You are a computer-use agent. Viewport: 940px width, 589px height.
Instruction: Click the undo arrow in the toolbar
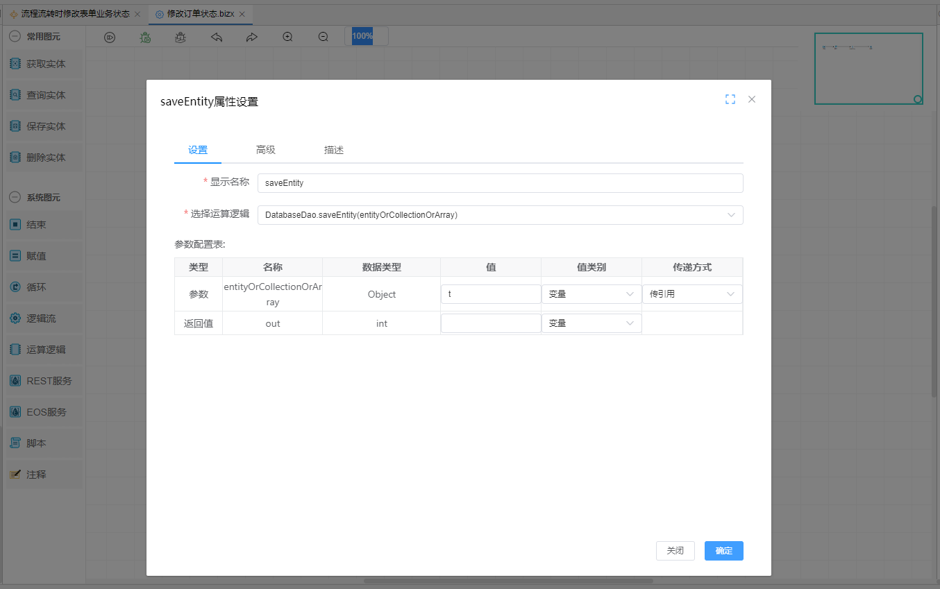216,37
